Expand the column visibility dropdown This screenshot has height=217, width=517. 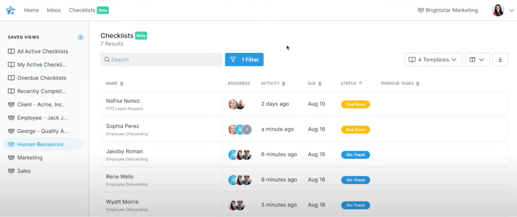[x=477, y=59]
